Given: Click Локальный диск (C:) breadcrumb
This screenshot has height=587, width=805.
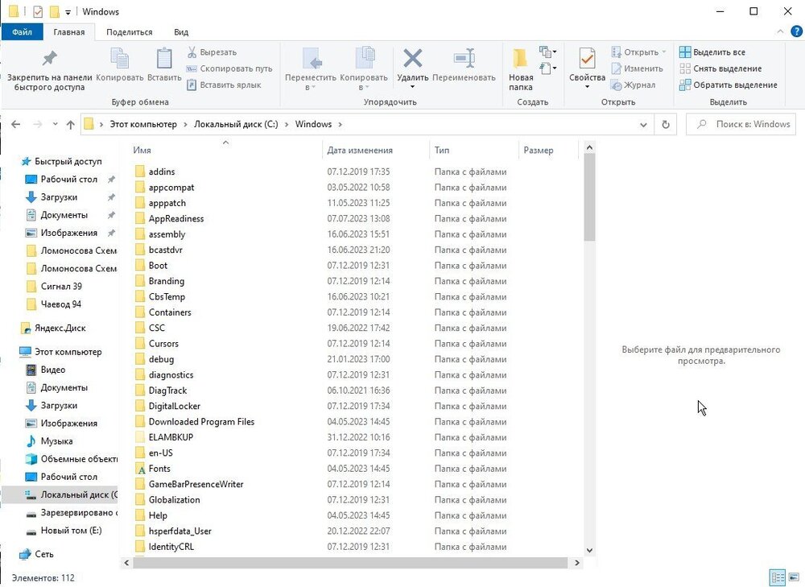Looking at the screenshot, I should tap(236, 124).
